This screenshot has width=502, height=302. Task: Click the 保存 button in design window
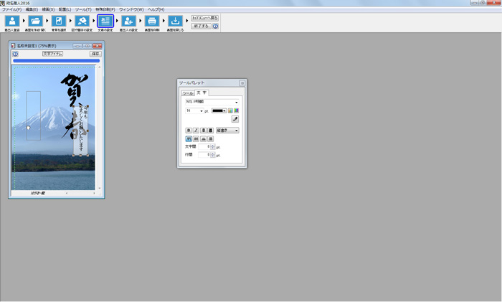(95, 54)
